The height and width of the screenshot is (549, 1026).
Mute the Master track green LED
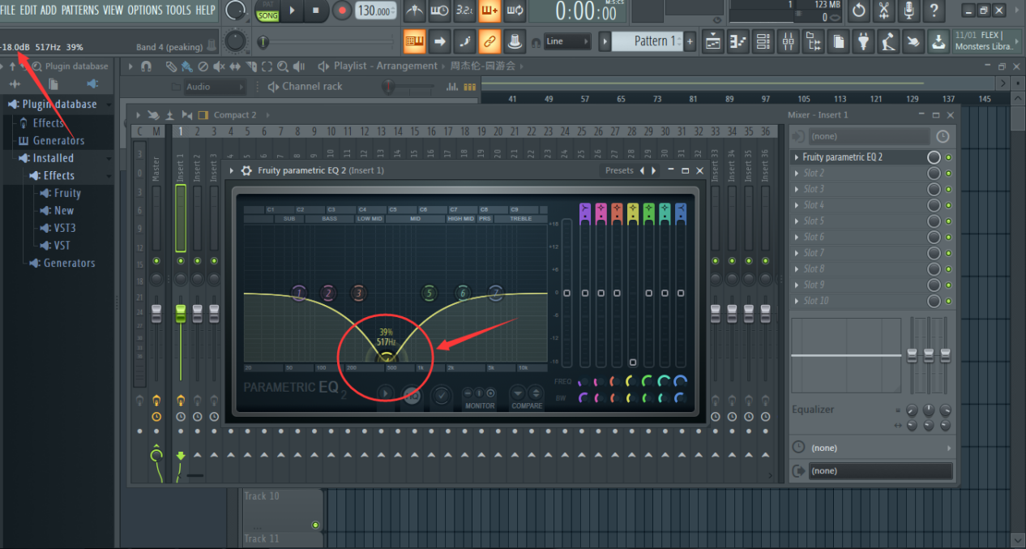tap(156, 261)
